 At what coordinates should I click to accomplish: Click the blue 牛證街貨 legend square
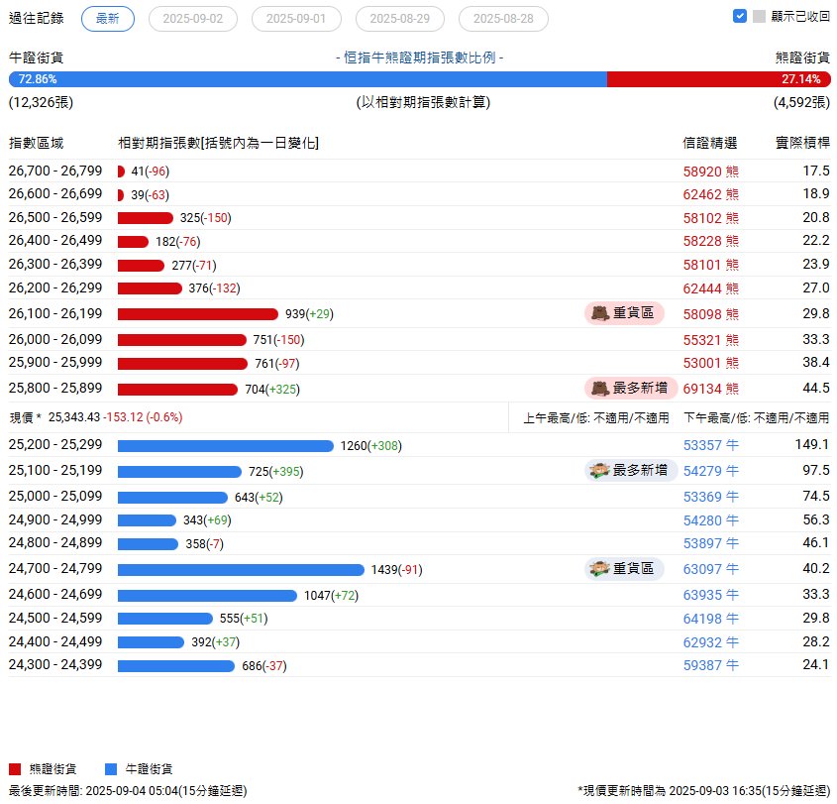[111, 769]
